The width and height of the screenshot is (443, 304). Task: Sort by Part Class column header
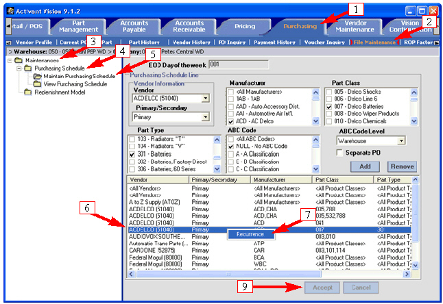343,179
